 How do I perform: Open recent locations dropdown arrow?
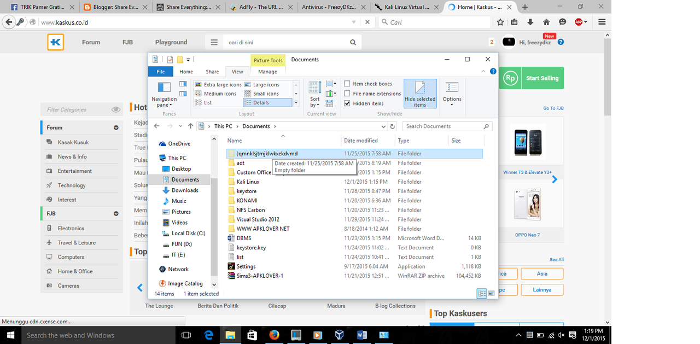pos(181,126)
